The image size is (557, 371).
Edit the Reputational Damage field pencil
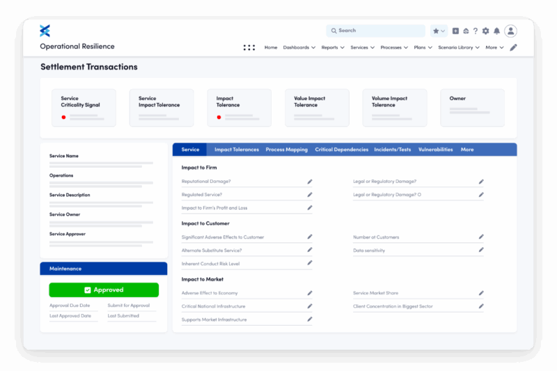click(x=310, y=182)
